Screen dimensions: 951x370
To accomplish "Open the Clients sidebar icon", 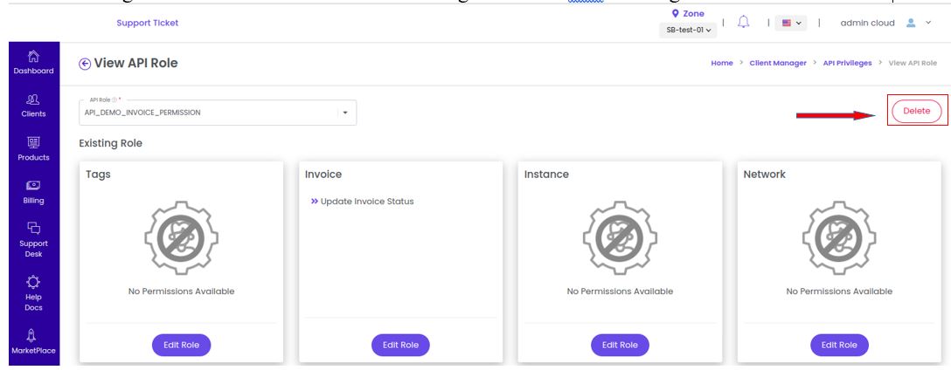I will point(34,99).
